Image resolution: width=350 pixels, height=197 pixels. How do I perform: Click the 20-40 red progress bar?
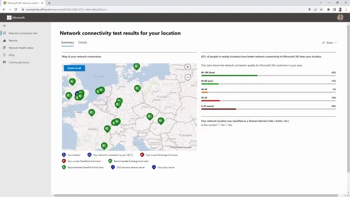click(268, 101)
